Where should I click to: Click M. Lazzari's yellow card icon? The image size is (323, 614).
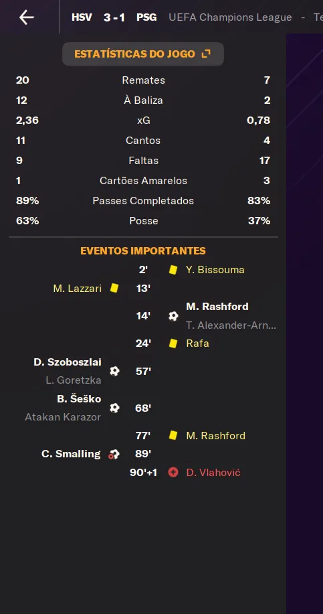[114, 288]
